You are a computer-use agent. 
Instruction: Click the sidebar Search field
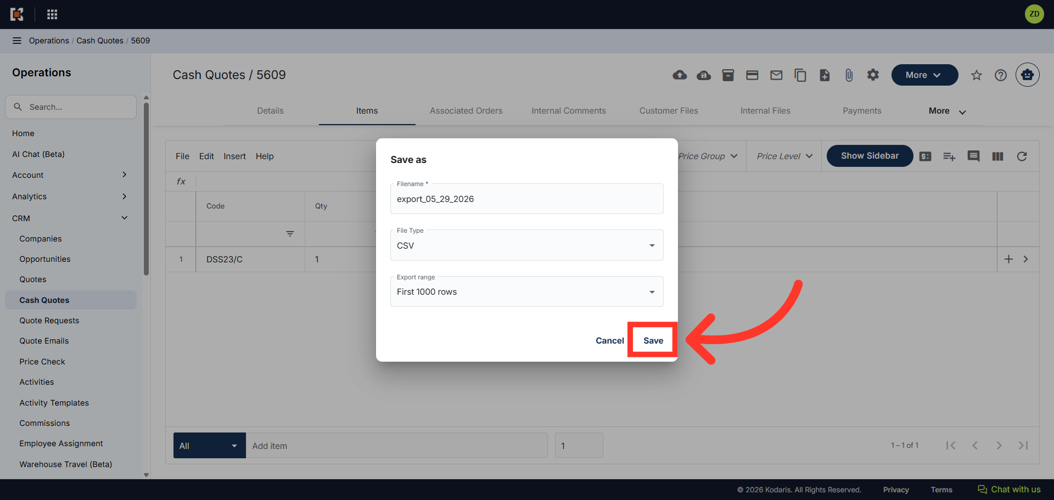click(x=71, y=107)
